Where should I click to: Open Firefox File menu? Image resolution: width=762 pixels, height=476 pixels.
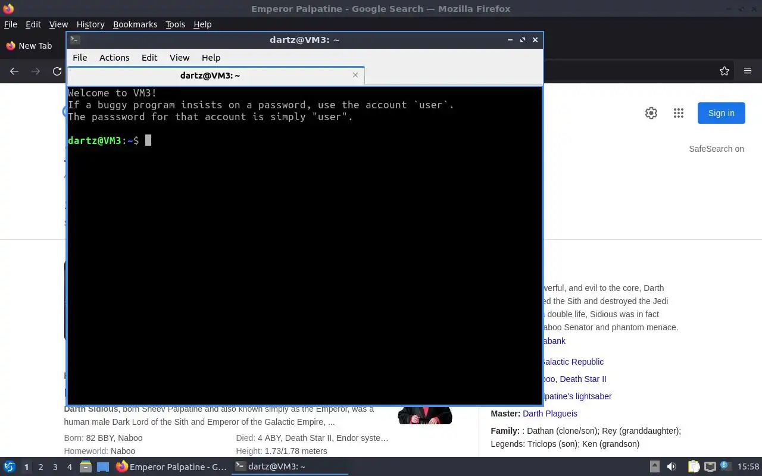(11, 24)
